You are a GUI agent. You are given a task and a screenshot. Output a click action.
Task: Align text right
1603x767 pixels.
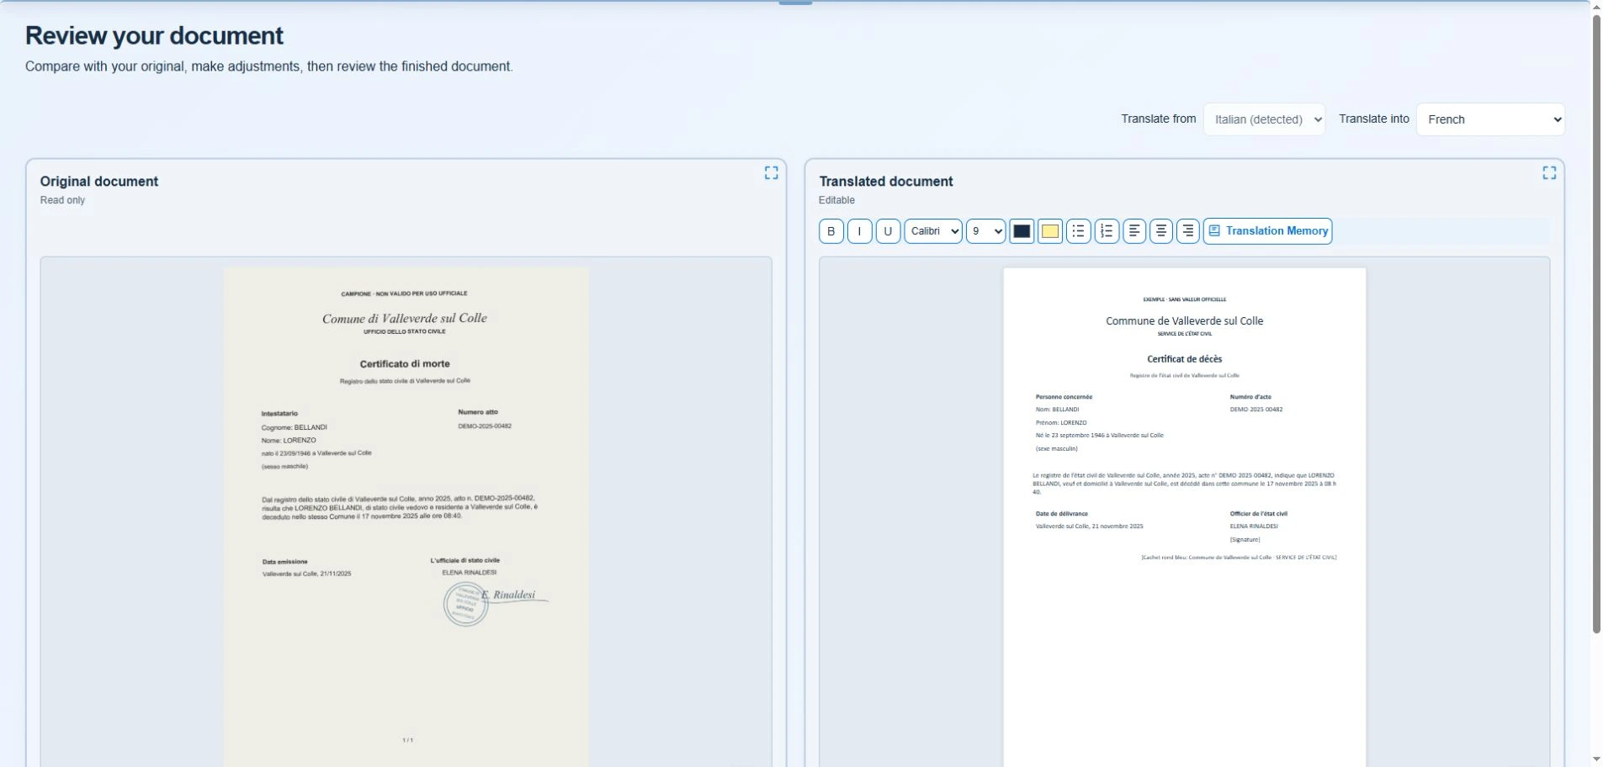(x=1188, y=231)
